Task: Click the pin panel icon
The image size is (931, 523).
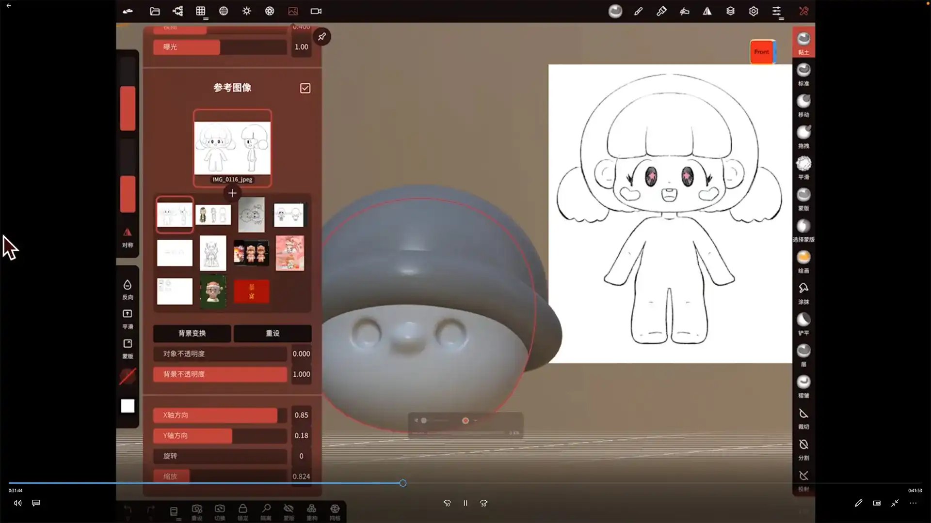Action: 322,37
